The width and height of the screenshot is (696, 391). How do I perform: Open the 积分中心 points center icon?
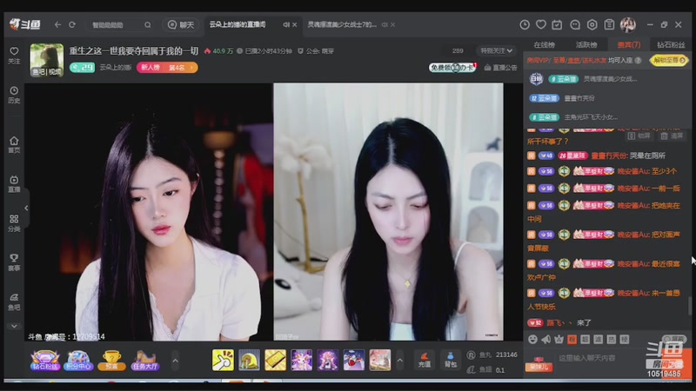tap(78, 360)
